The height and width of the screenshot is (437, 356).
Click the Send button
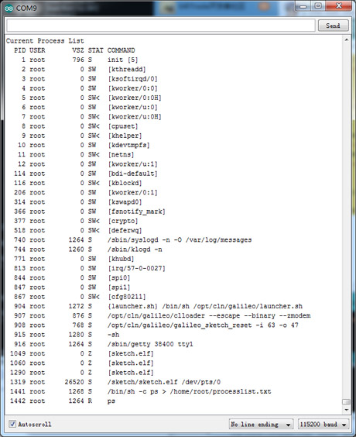(x=333, y=26)
